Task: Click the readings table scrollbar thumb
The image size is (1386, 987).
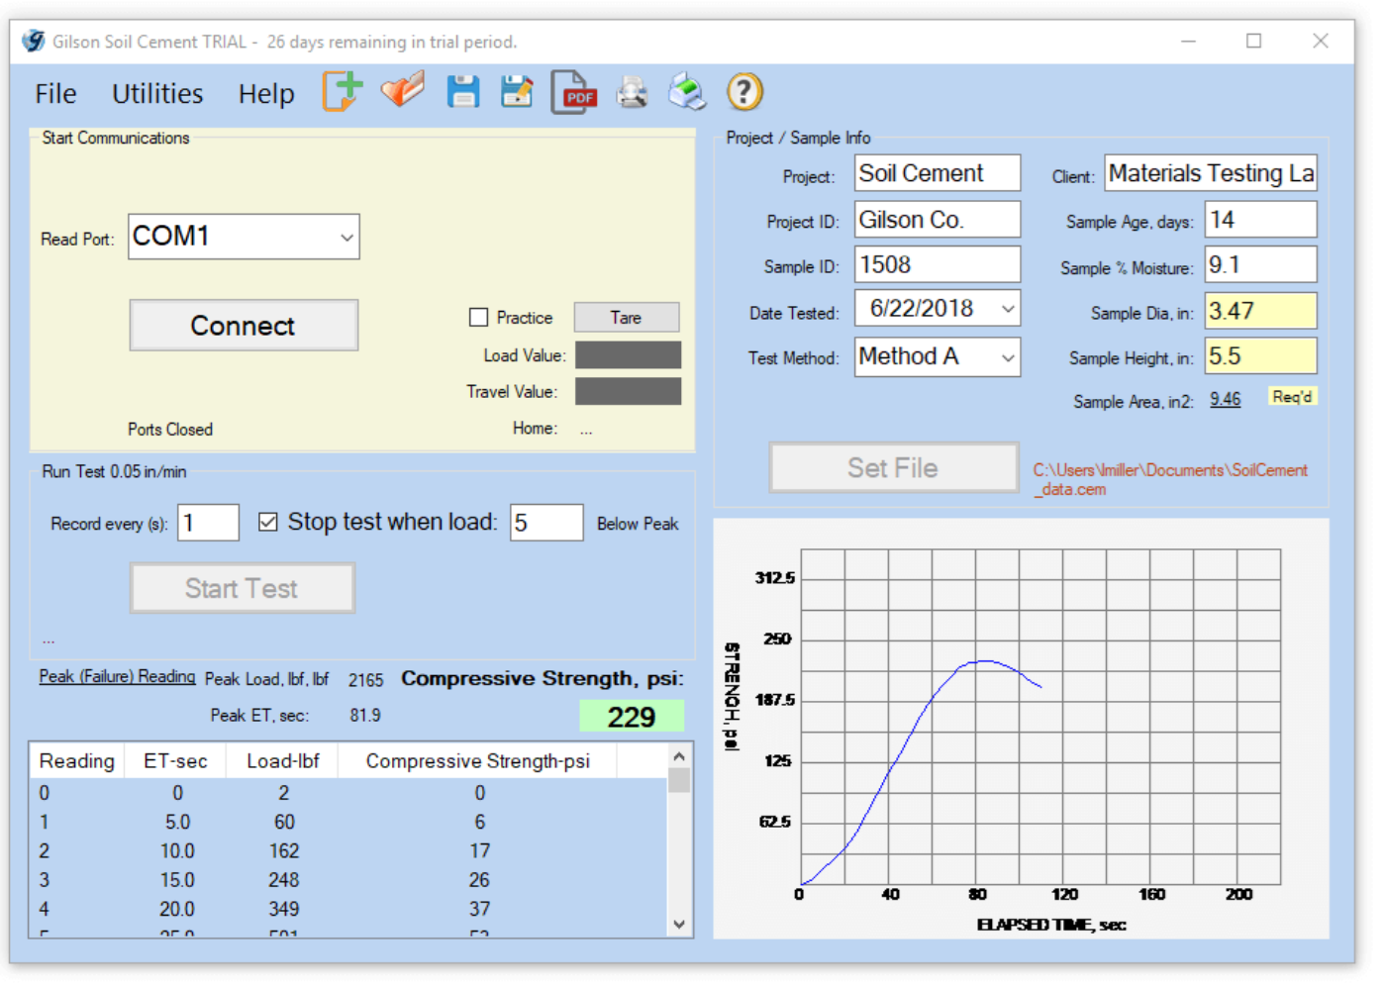Action: click(x=679, y=781)
